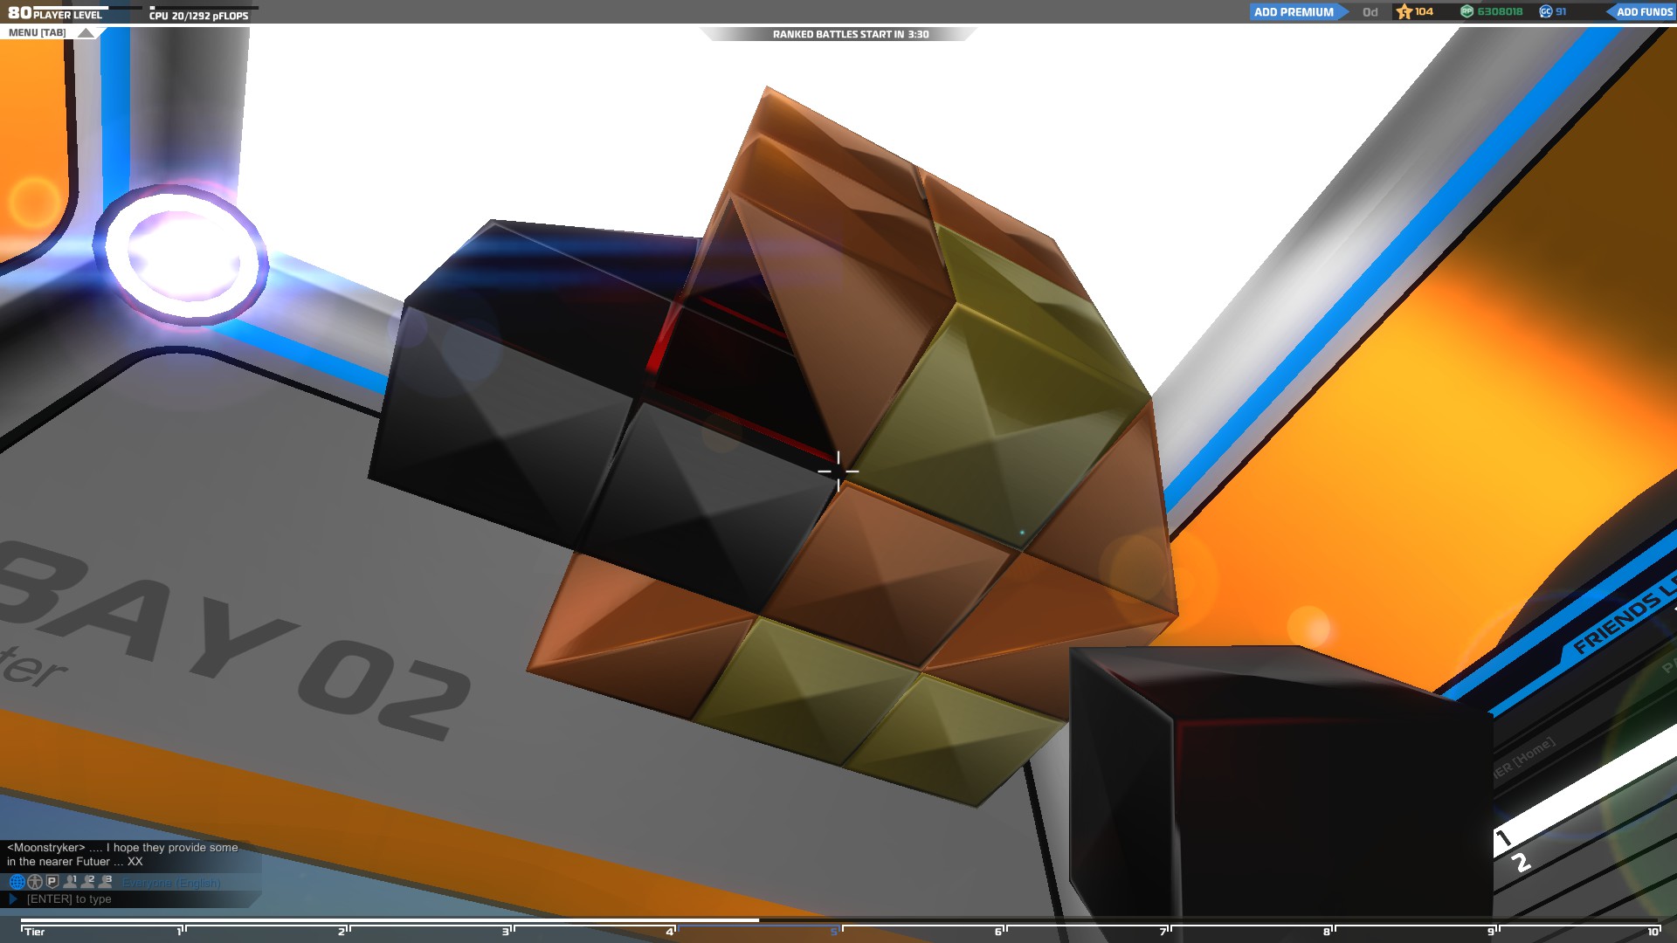Expand the chat input arrow

(x=13, y=898)
